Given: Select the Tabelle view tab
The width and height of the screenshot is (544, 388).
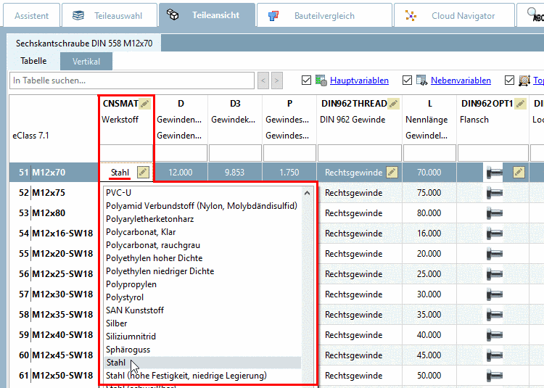Looking at the screenshot, I should [33, 61].
